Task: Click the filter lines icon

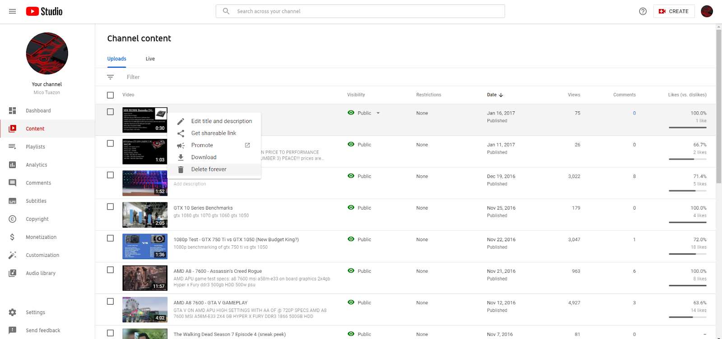Action: click(x=111, y=77)
